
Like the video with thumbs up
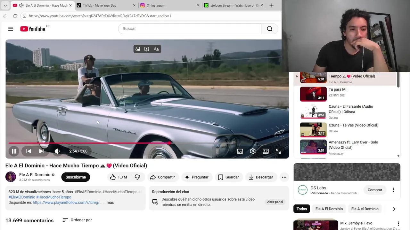[x=119, y=177]
